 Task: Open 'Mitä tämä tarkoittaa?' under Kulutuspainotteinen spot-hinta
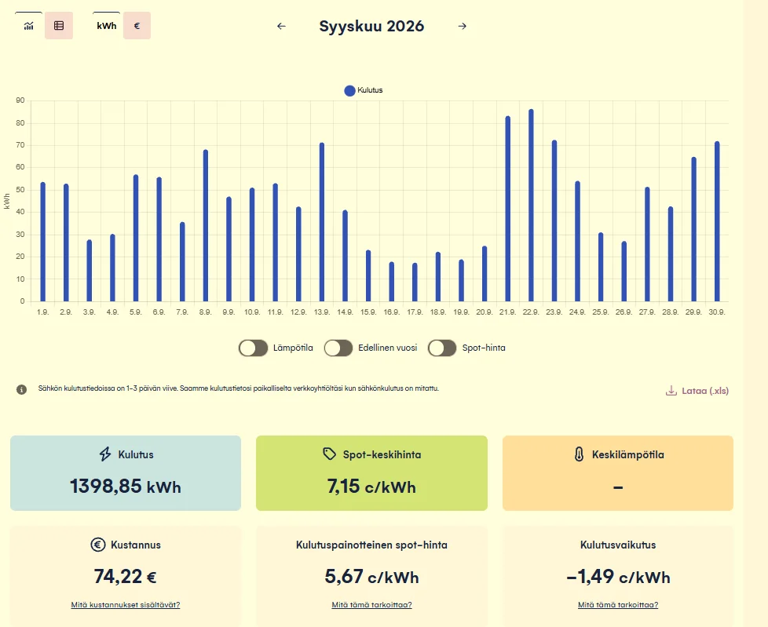tap(371, 605)
